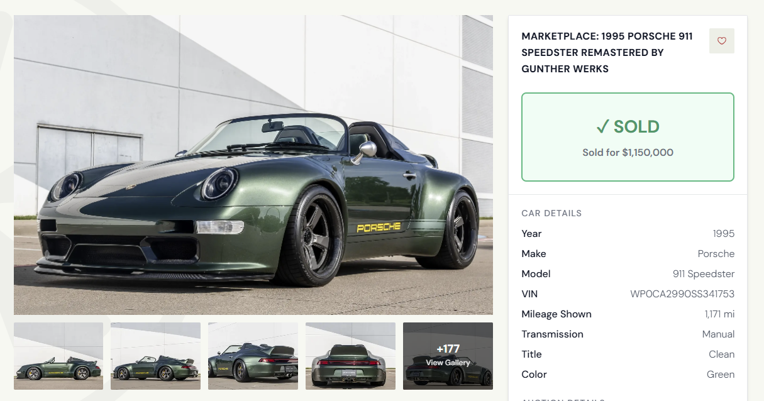The width and height of the screenshot is (764, 401).
Task: Click the listing title mentioning Gunther Werks
Action: tap(607, 53)
